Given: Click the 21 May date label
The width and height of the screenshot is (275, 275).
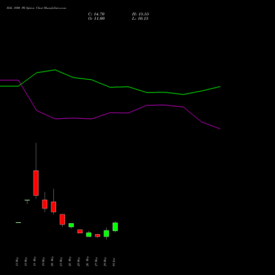Looking at the screenshot, I should click(x=61, y=261).
